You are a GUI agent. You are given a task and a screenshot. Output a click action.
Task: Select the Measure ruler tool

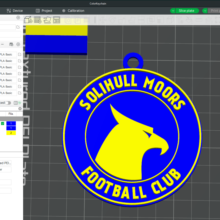pyautogui.click(x=199, y=20)
